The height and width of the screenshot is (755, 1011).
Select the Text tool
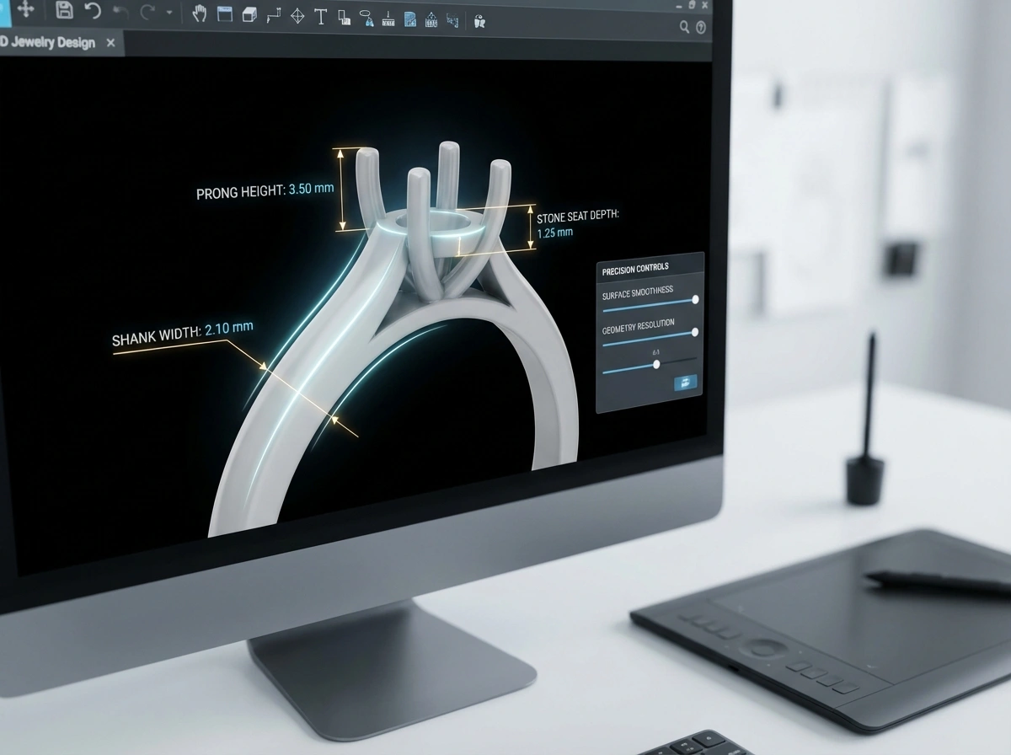point(320,17)
